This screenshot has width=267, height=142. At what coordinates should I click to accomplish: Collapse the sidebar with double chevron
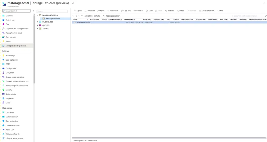point(33,11)
